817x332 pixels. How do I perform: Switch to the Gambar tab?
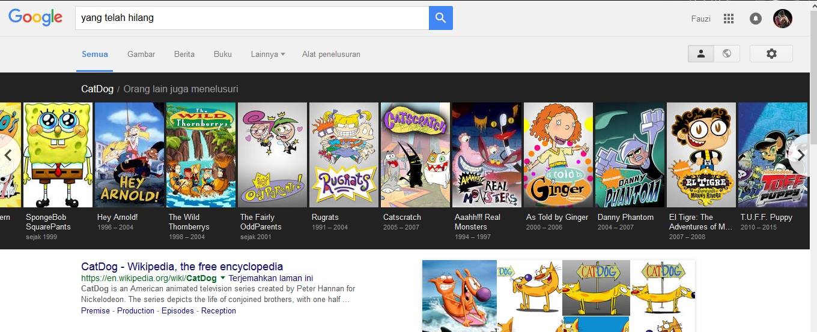click(141, 54)
